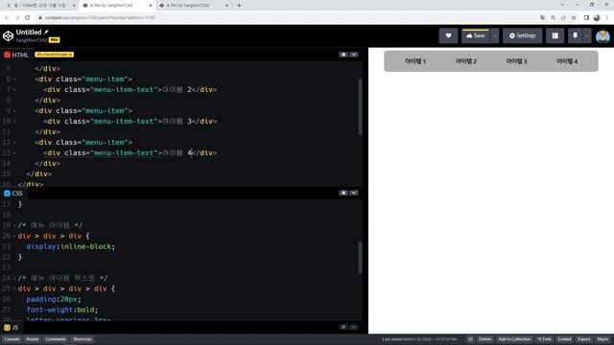Delete this pen
The width and height of the screenshot is (614, 345).
[x=485, y=339]
